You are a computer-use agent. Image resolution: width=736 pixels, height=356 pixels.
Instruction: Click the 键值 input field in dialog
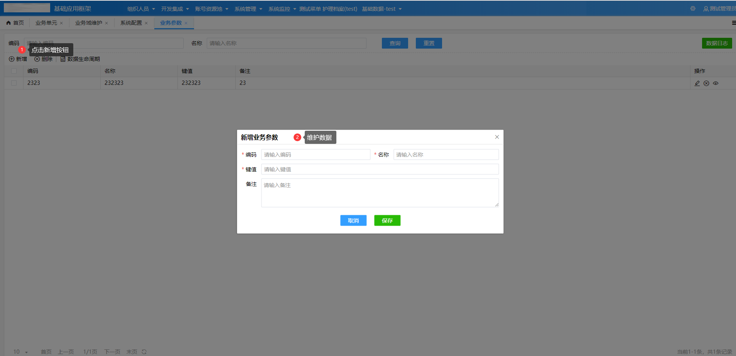tap(380, 169)
